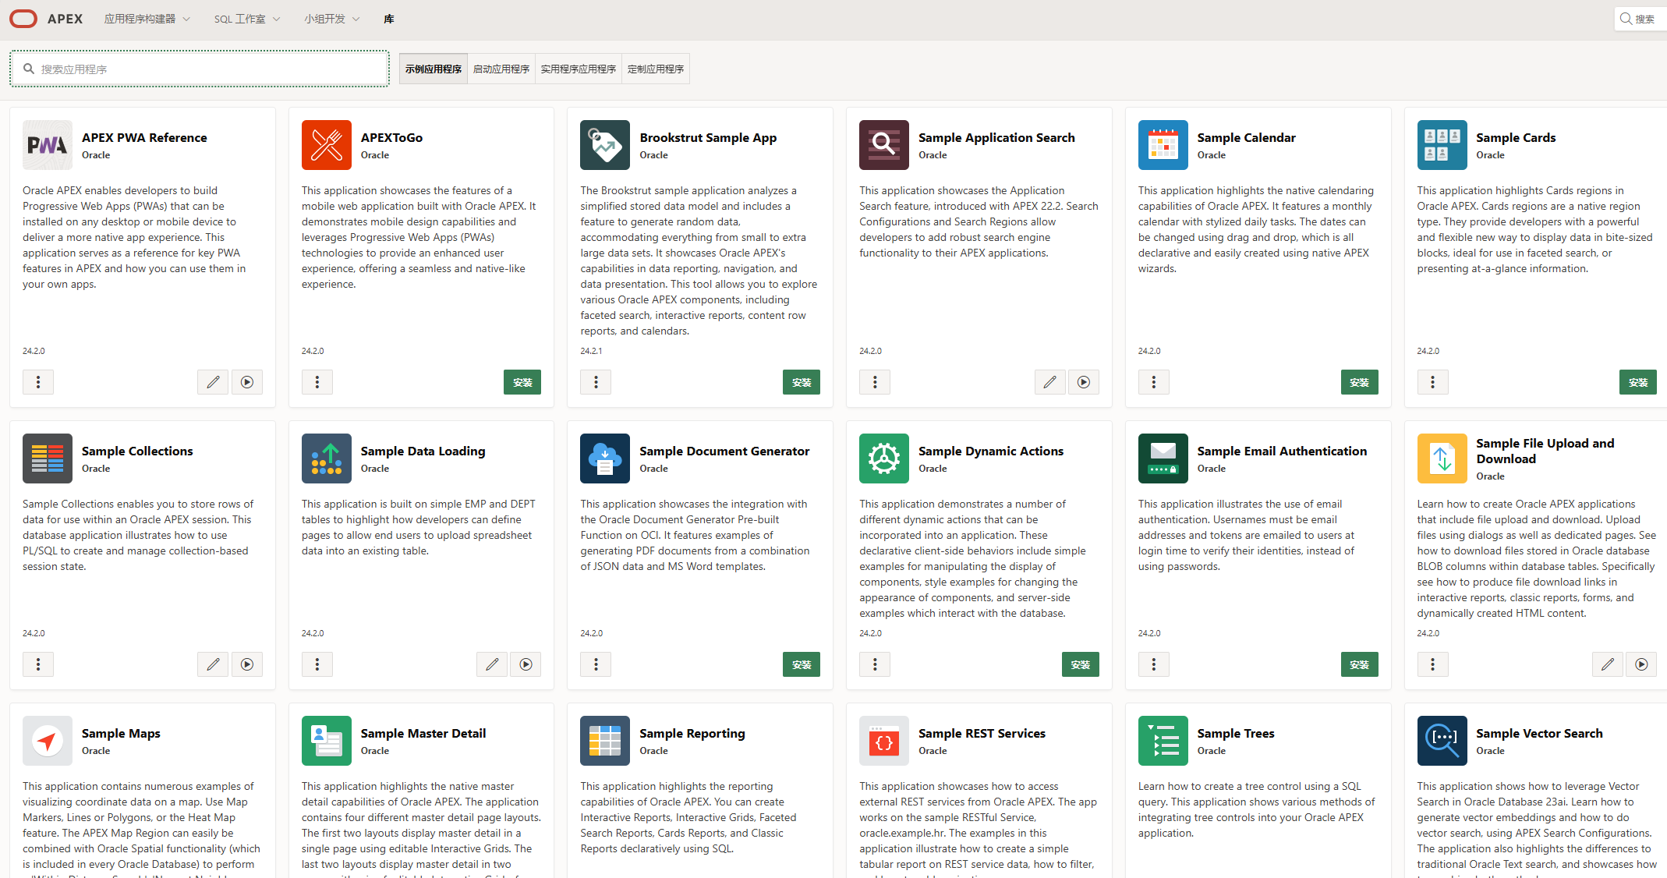Open actions menu for Sample Collections
The width and height of the screenshot is (1667, 878).
[38, 664]
